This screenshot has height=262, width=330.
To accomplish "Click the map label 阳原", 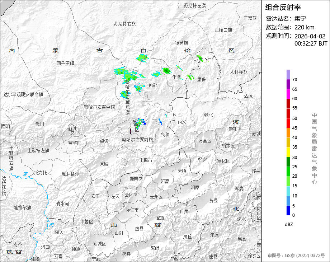I will (x=195, y=188).
